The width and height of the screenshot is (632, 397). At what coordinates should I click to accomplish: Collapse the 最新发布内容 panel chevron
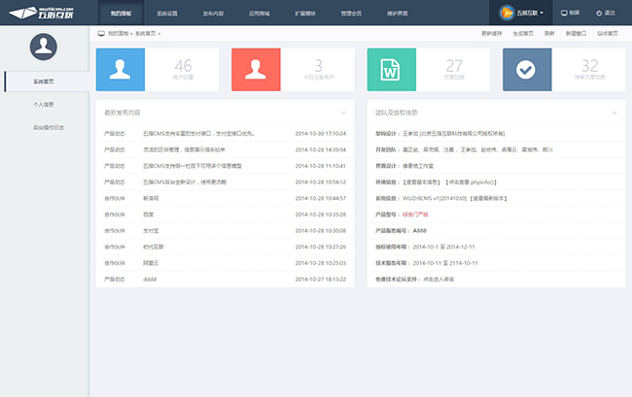point(343,113)
